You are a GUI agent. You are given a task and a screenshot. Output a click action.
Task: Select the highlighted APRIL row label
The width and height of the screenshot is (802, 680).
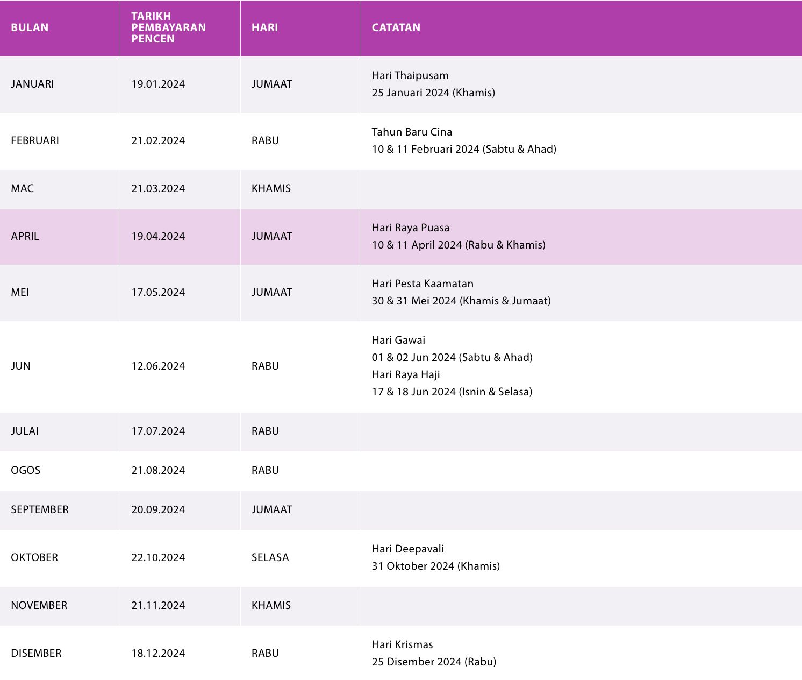(25, 236)
